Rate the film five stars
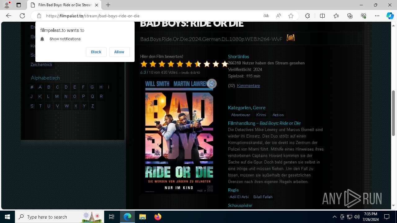This screenshot has height=223, width=397. coord(180,64)
